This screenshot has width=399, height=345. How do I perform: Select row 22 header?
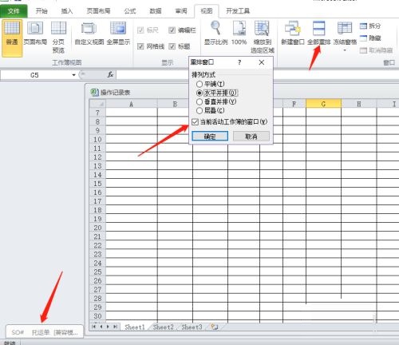click(97, 245)
